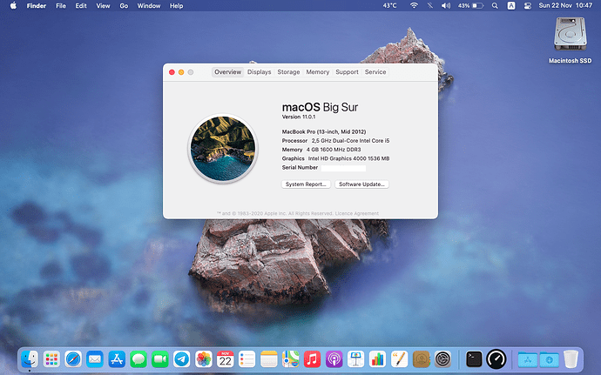Open Launchpad in the Dock
Image resolution: width=601 pixels, height=375 pixels.
coord(51,359)
